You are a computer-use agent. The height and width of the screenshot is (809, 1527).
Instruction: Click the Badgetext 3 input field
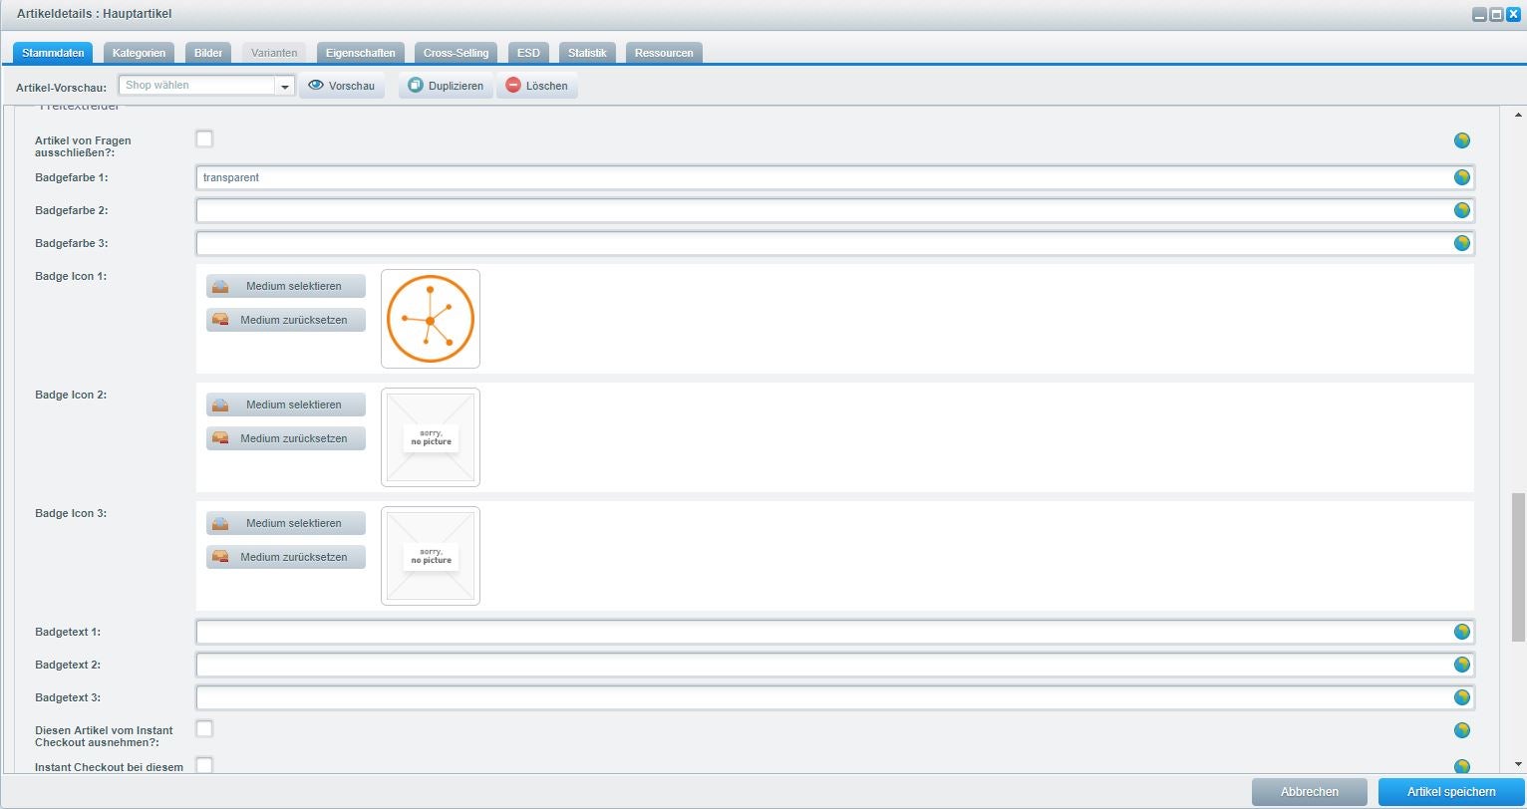coord(835,697)
